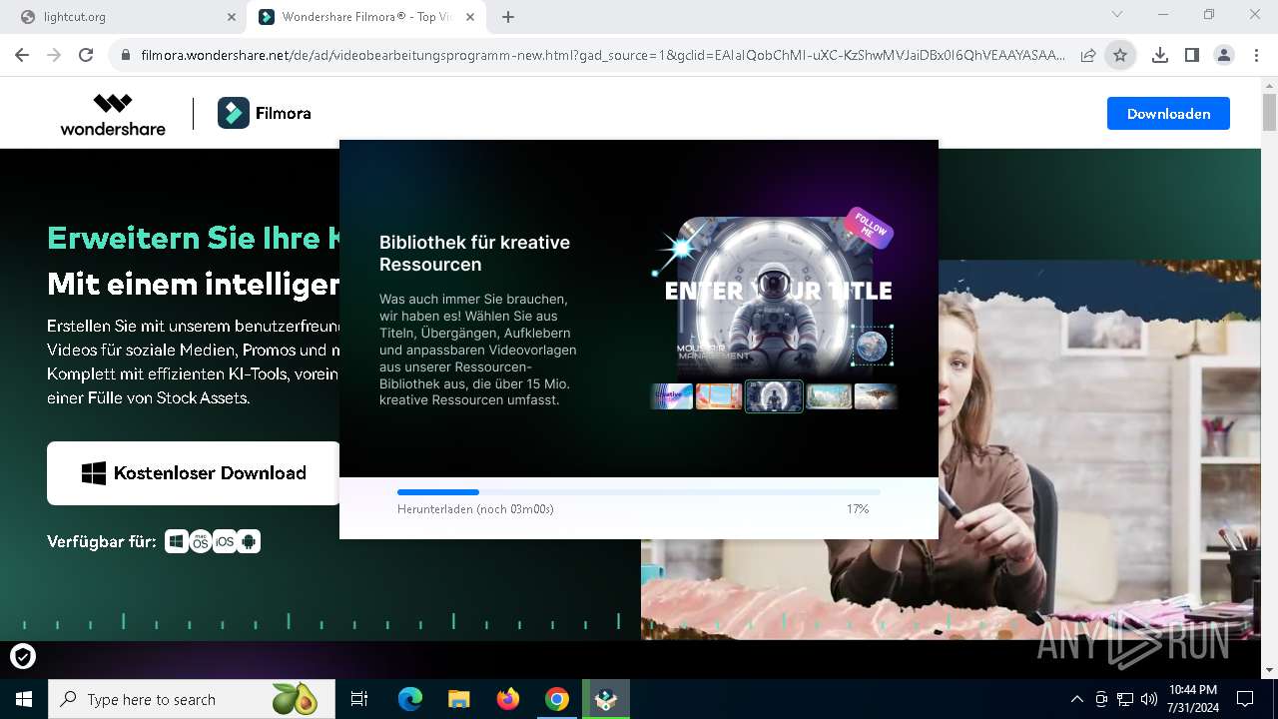Open Google Chrome from taskbar
The image size is (1278, 719).
pos(557,699)
